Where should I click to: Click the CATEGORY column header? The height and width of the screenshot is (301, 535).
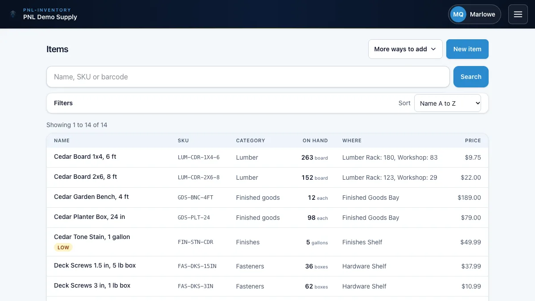(x=251, y=140)
